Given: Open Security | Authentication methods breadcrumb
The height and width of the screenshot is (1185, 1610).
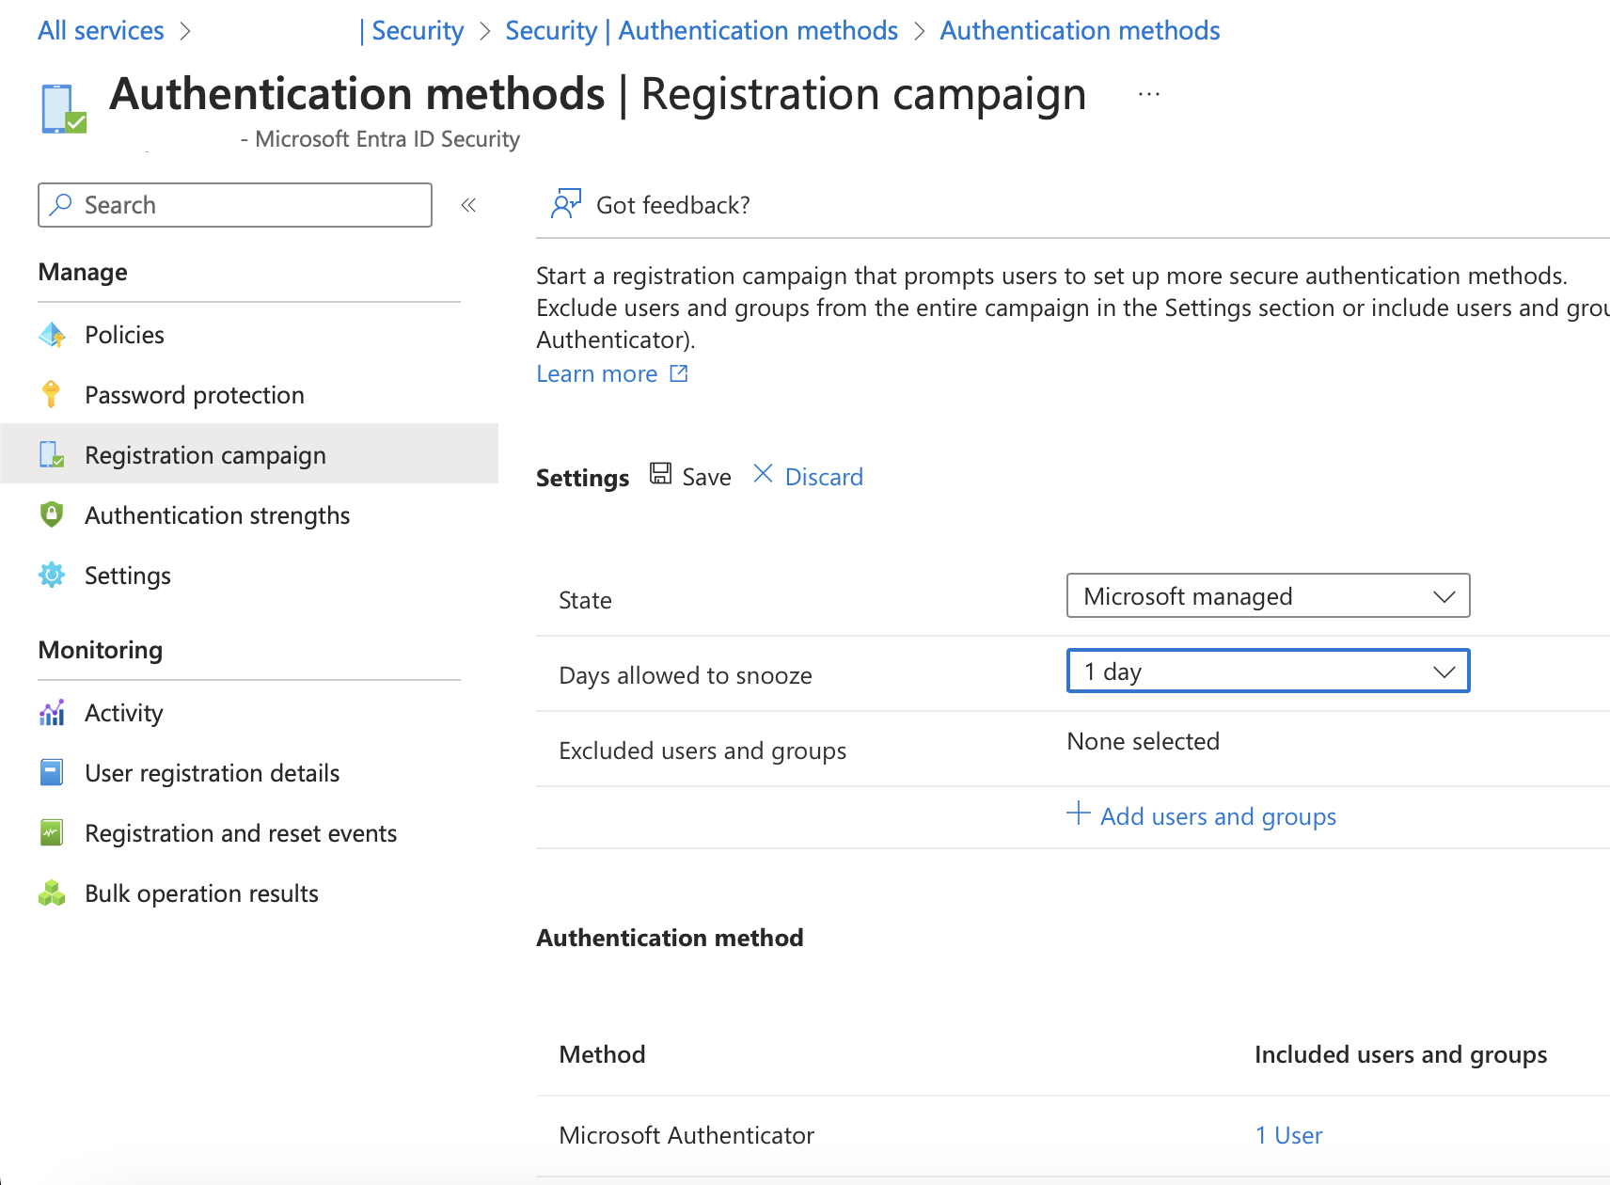Looking at the screenshot, I should pyautogui.click(x=702, y=30).
